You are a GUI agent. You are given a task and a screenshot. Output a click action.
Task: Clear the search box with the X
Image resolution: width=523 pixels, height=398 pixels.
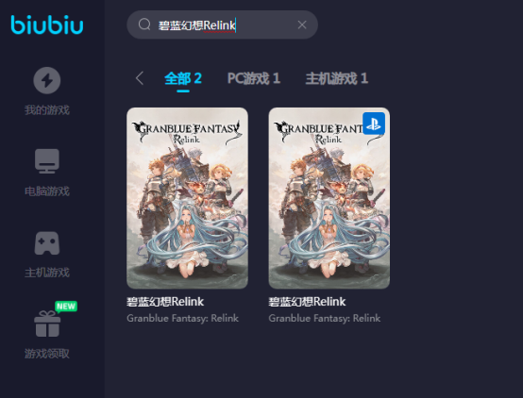click(x=302, y=25)
